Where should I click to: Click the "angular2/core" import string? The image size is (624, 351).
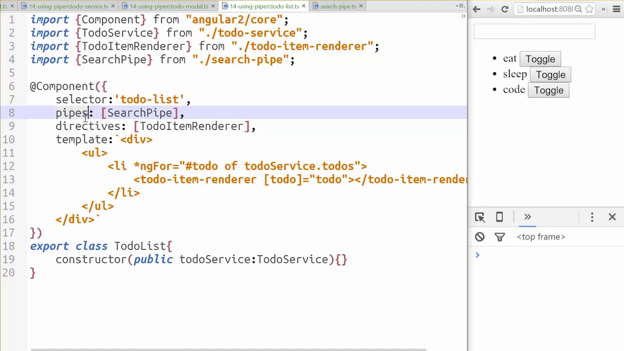click(234, 19)
